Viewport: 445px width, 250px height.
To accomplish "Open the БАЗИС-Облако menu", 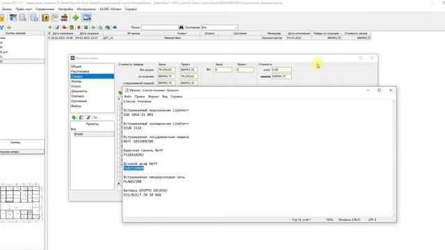I will click(111, 9).
